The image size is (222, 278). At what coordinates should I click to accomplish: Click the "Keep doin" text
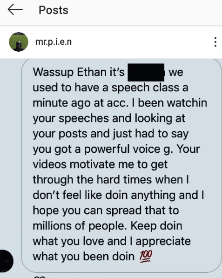click(156, 226)
